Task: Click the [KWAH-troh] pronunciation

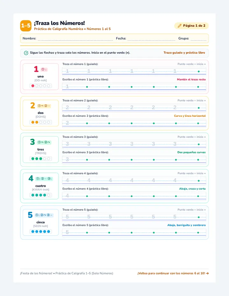Action: [x=41, y=190]
